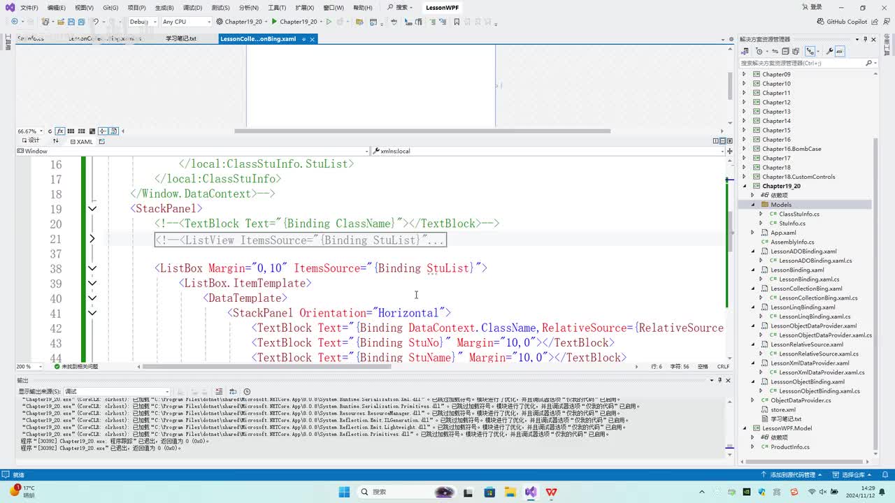Viewport: 895px width, 503px height.
Task: Click Show All Files in Solution Explorer
Action: point(795,51)
